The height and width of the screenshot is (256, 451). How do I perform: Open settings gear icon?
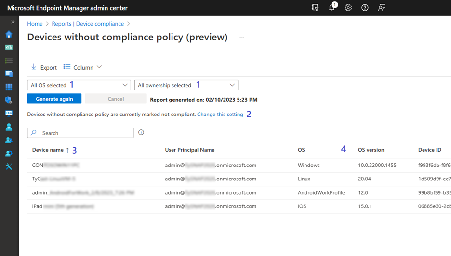(x=348, y=8)
